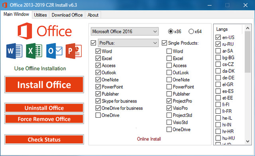Screen dimensions: 255x156
Task: Check Word under Single Products
Action: click(169, 51)
